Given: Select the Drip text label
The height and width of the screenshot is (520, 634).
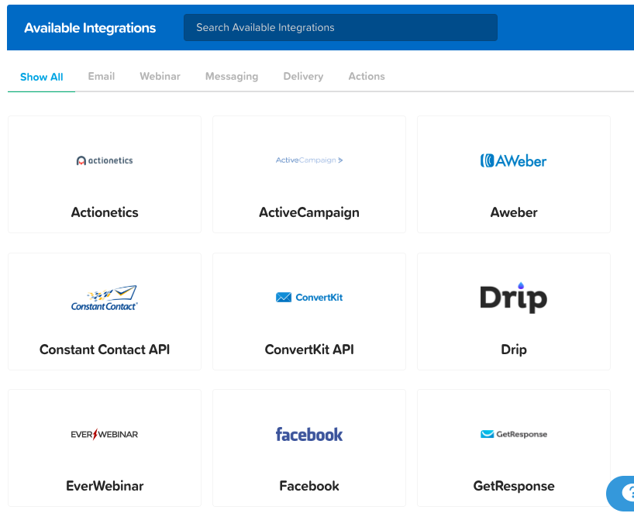Looking at the screenshot, I should 514,350.
